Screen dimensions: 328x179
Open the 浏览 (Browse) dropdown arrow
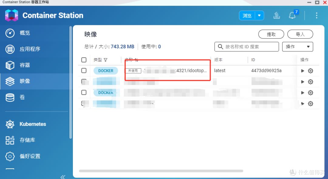tap(259, 15)
